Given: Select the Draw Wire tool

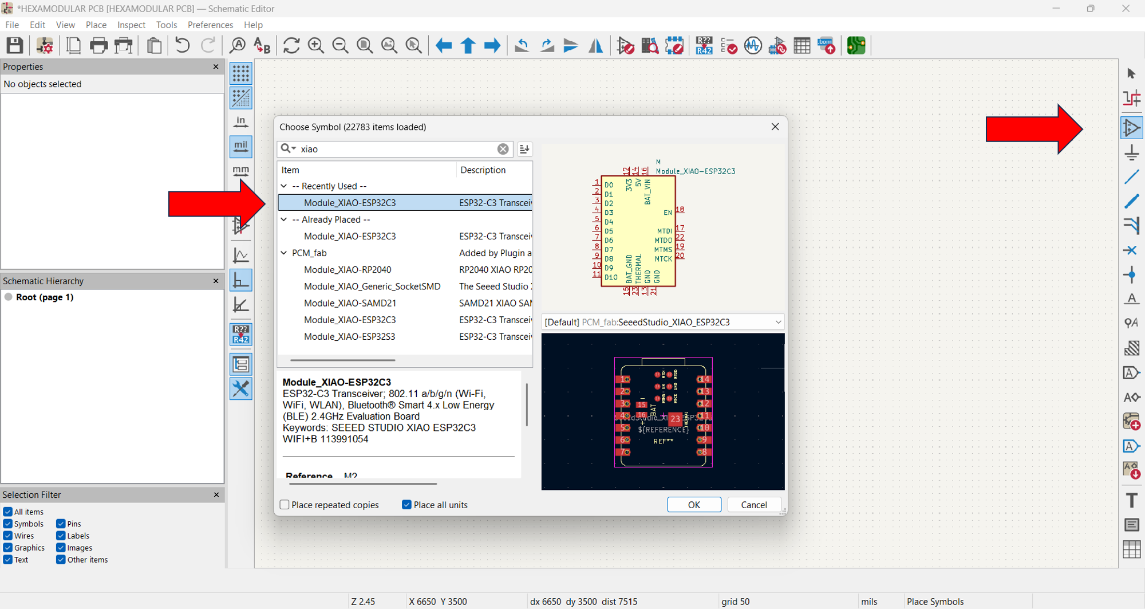Looking at the screenshot, I should pyautogui.click(x=1131, y=177).
